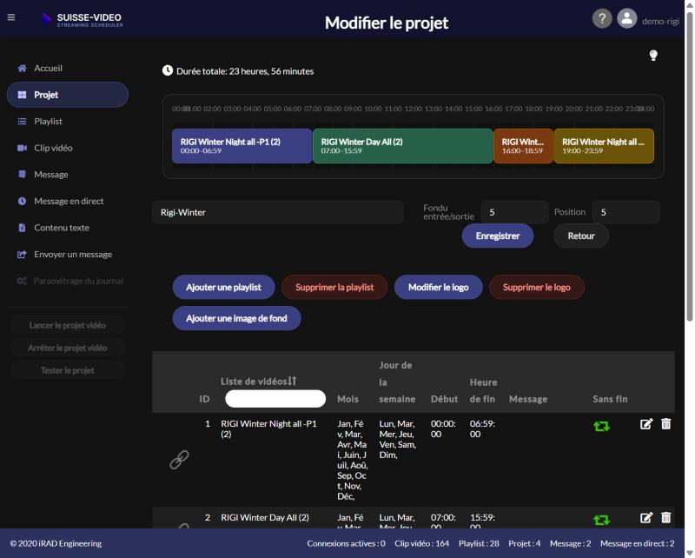Select Projet in the sidebar
695x558 pixels.
coord(68,95)
